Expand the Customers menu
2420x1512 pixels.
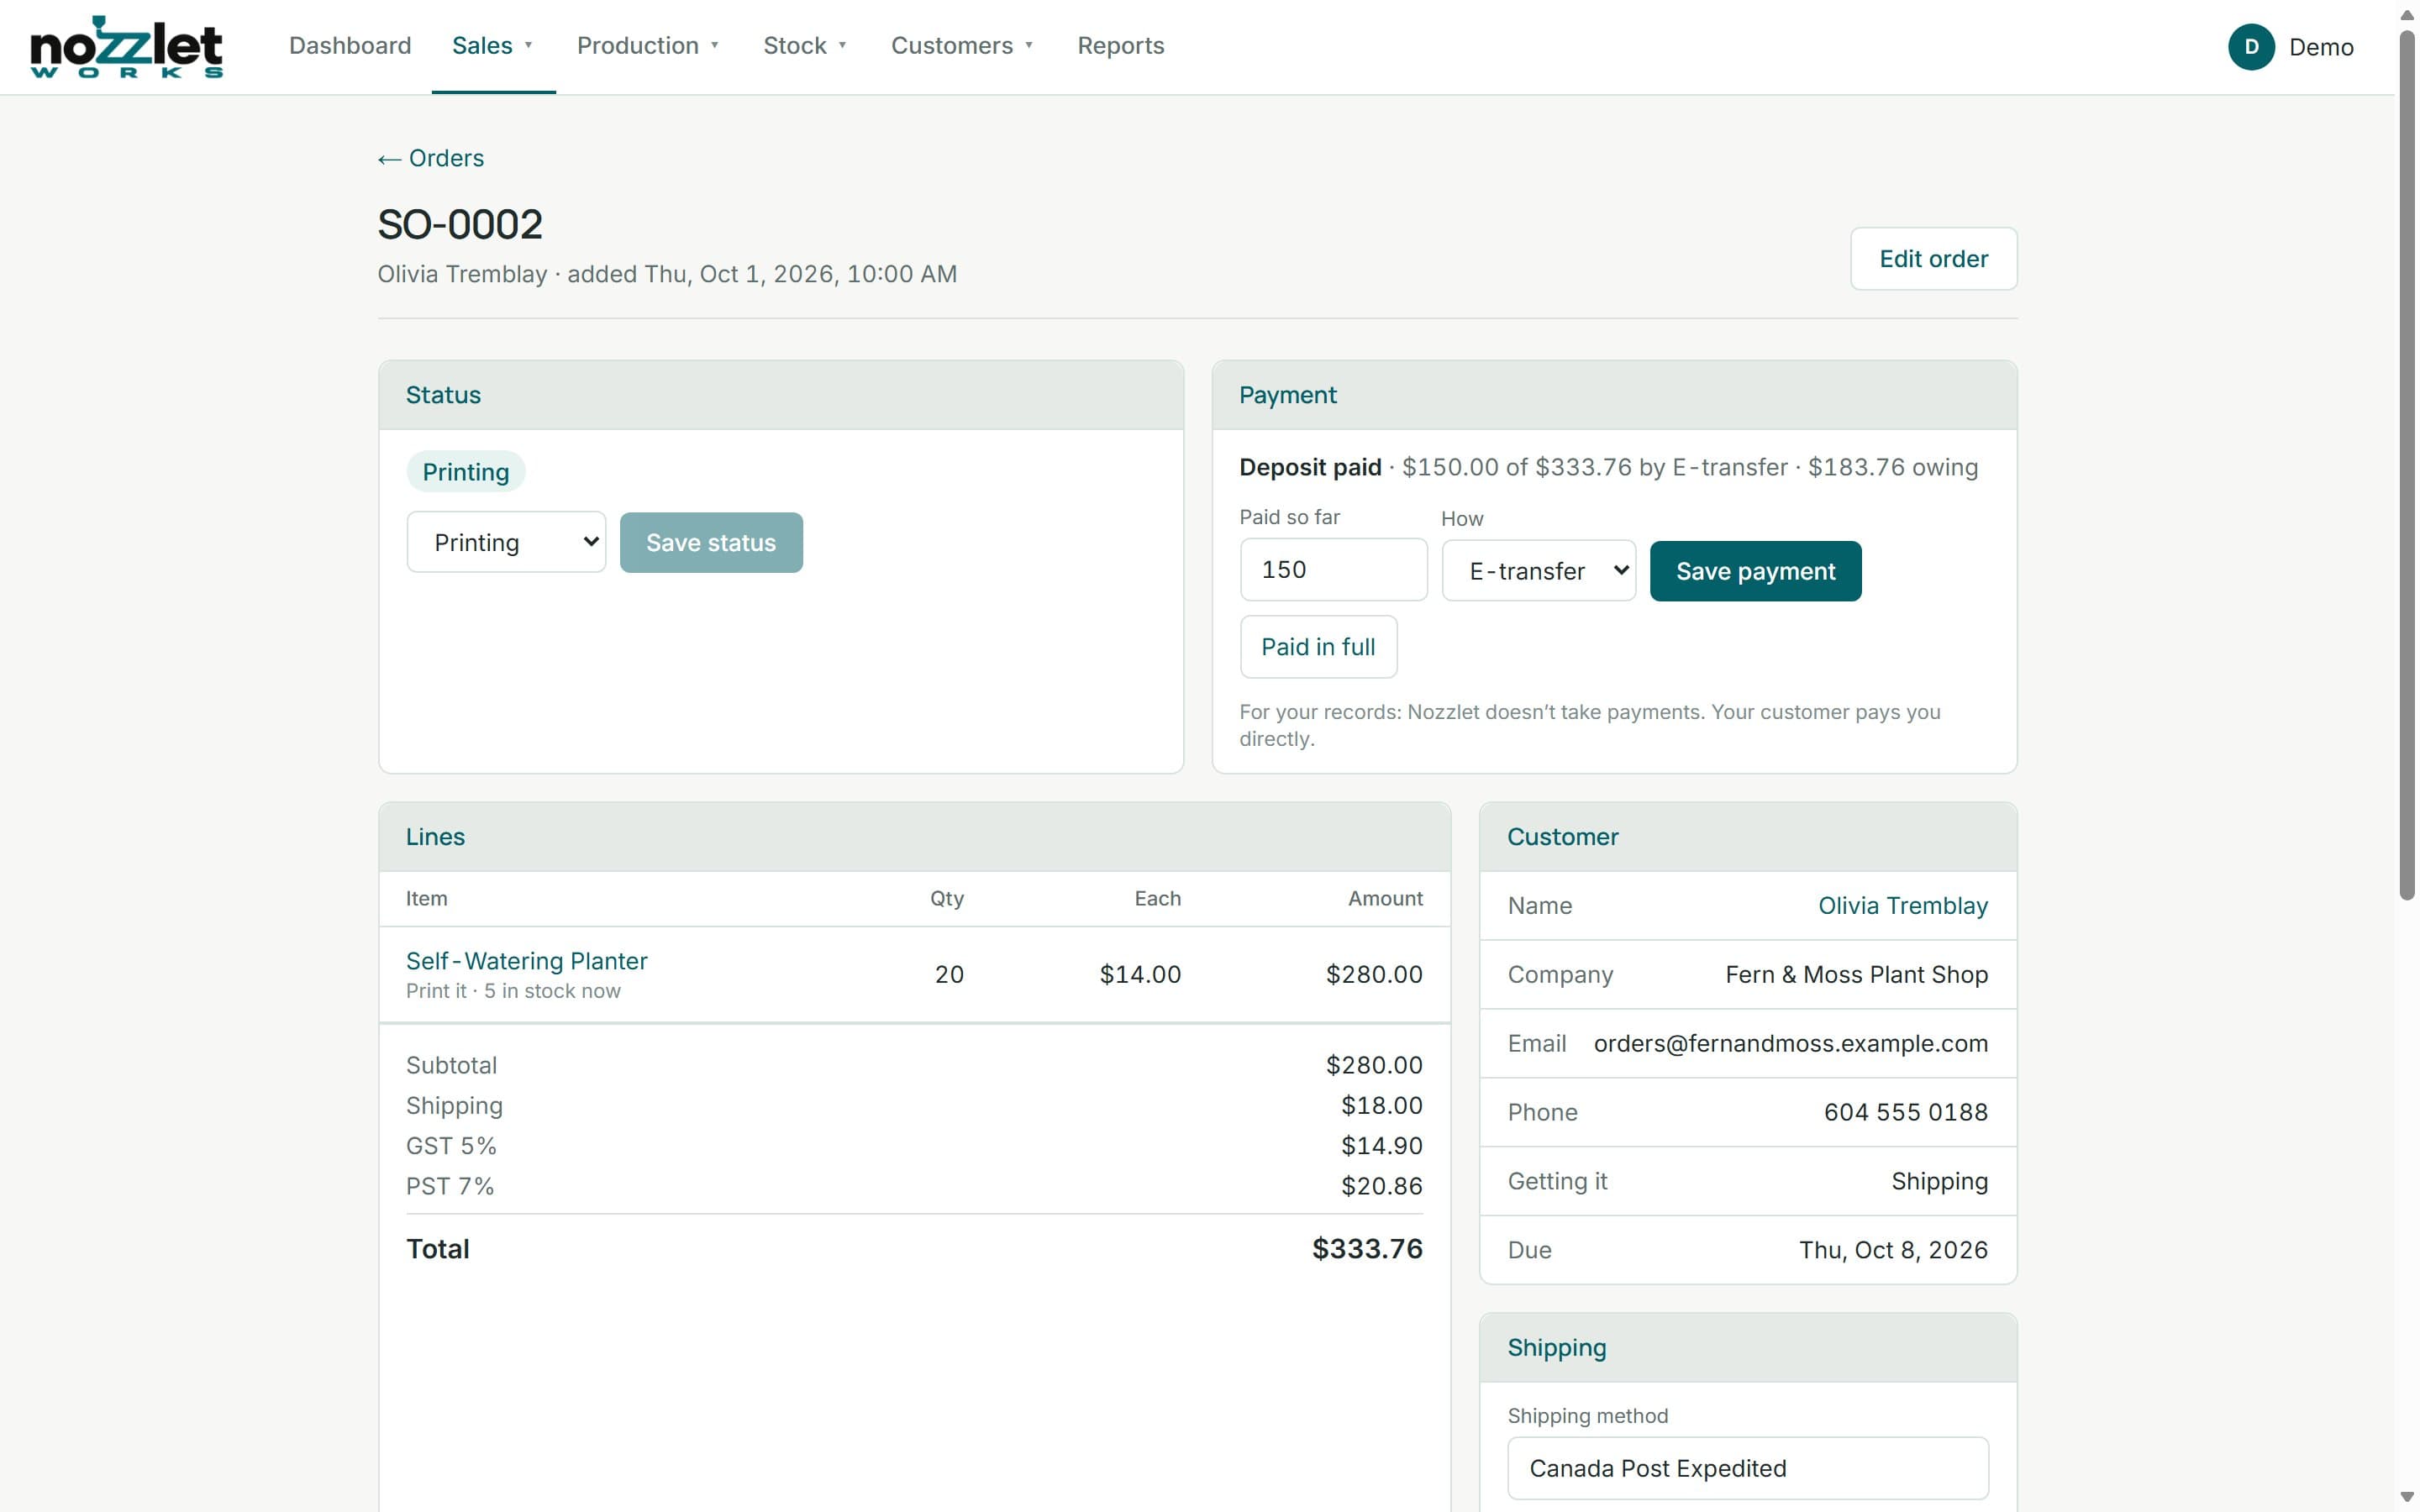pyautogui.click(x=963, y=46)
